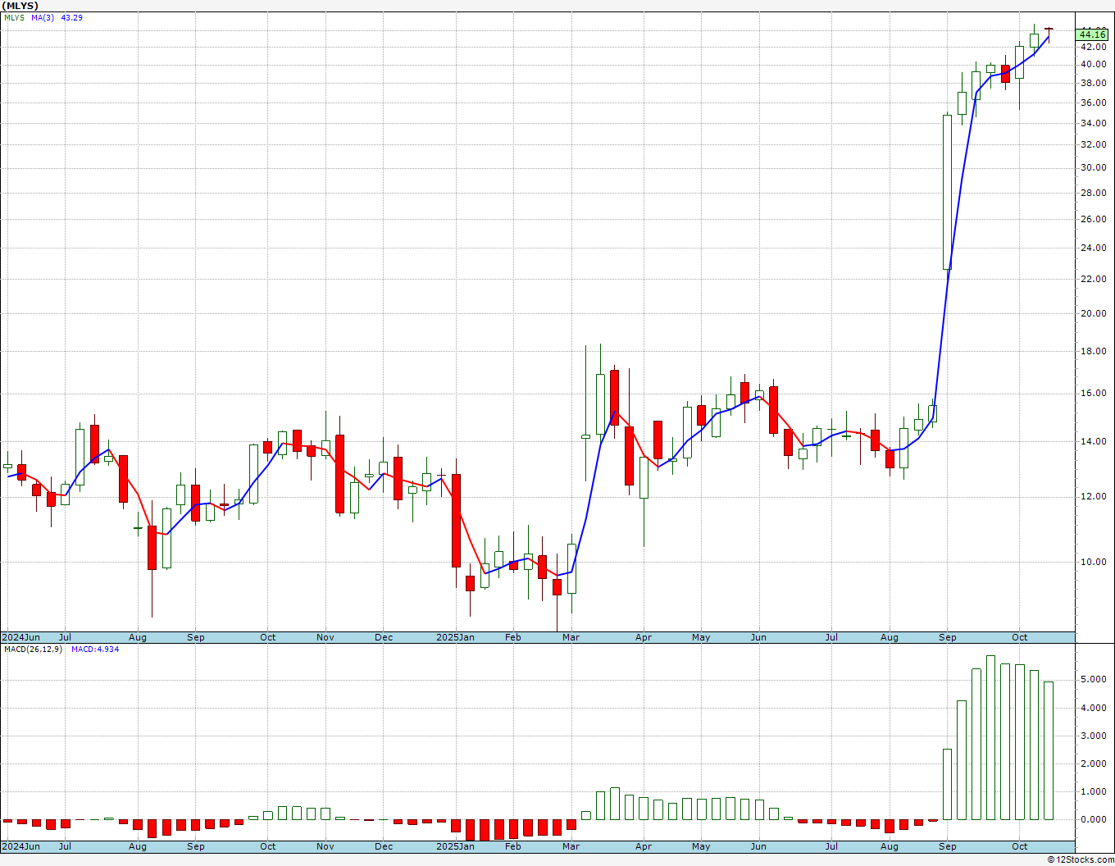Screen dimensions: 1115x866
Task: Click the 10.00 price axis label
Action: (x=1093, y=562)
